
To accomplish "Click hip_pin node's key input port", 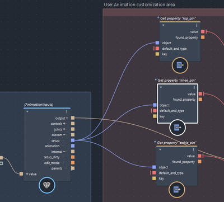I will (157, 54).
